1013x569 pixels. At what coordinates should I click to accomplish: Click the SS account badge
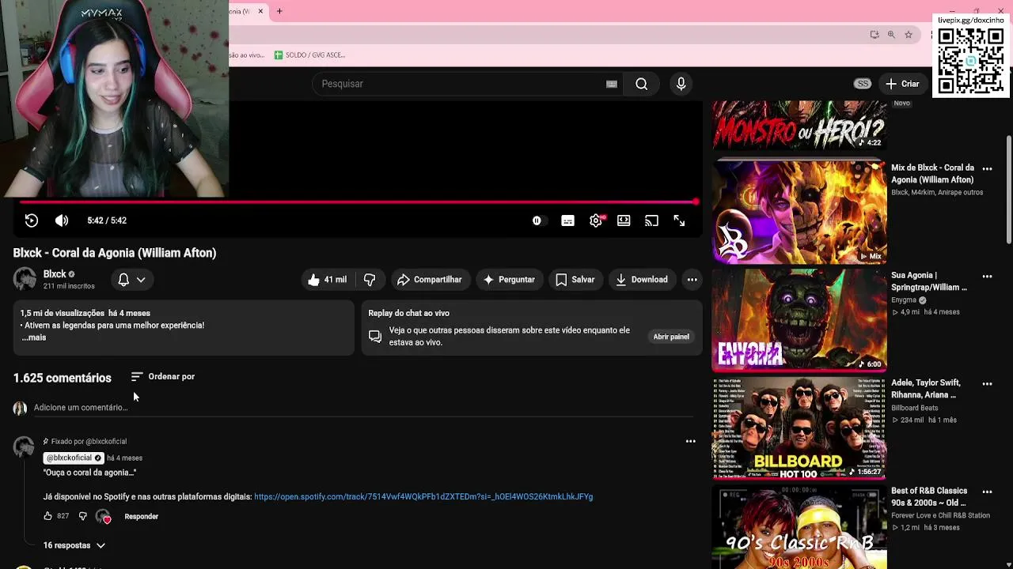coord(863,84)
